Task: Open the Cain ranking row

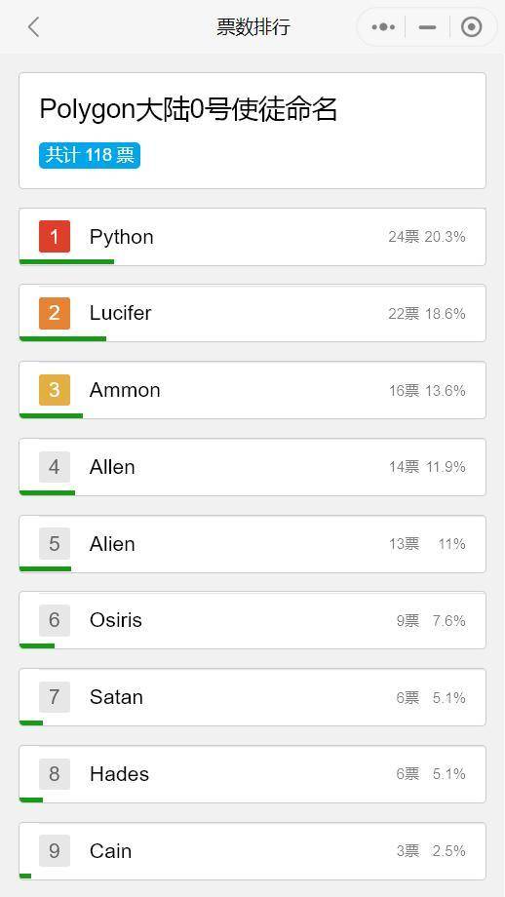Action: pyautogui.click(x=252, y=851)
